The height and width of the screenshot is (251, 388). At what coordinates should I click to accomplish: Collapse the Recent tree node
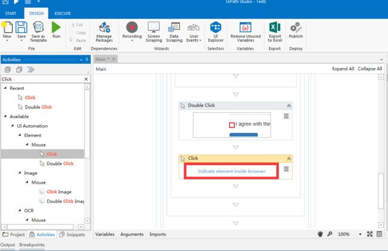[x=5, y=88]
